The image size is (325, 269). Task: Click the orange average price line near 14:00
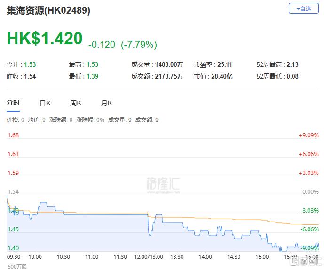206,218
